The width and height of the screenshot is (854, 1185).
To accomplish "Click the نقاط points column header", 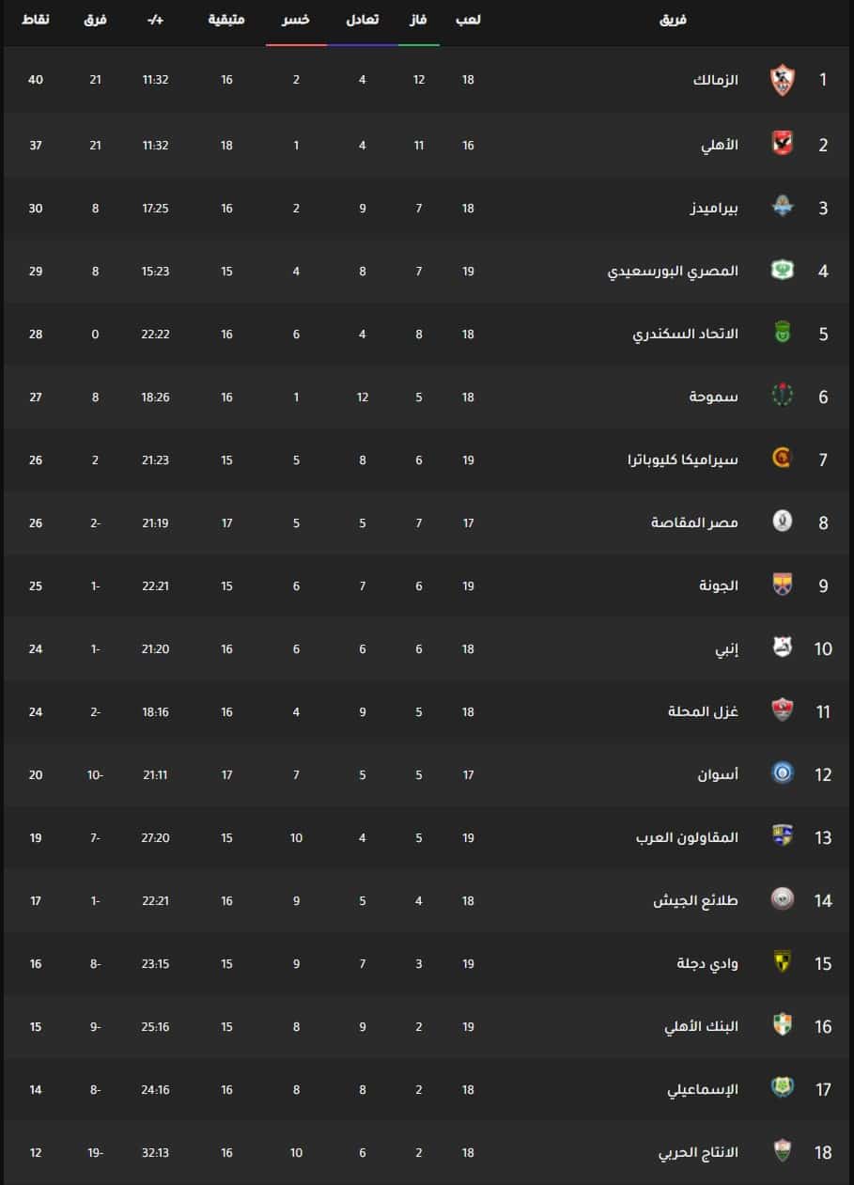I will click(36, 20).
